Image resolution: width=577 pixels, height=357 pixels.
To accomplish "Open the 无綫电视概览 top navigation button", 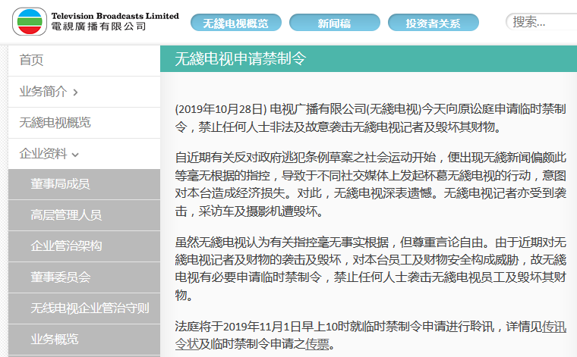I will click(236, 23).
